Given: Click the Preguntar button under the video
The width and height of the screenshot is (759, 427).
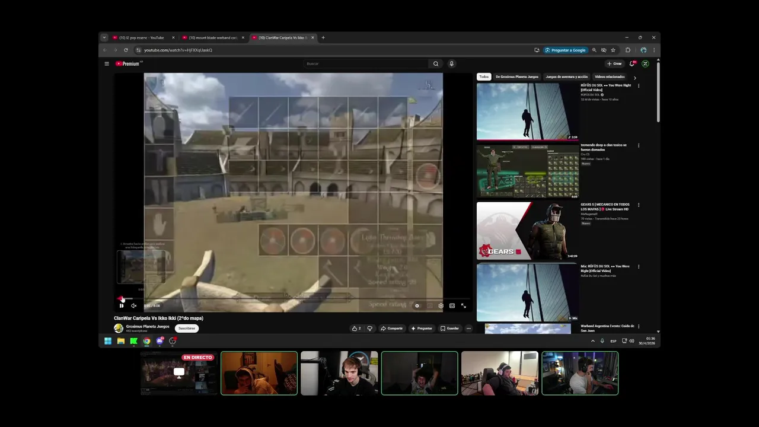Looking at the screenshot, I should pos(422,328).
